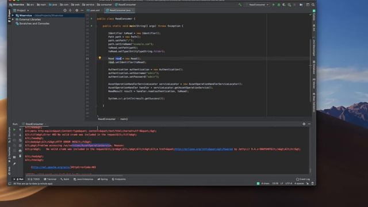Open the Run tool window button
Screen dimensions: 368x207
19,179
